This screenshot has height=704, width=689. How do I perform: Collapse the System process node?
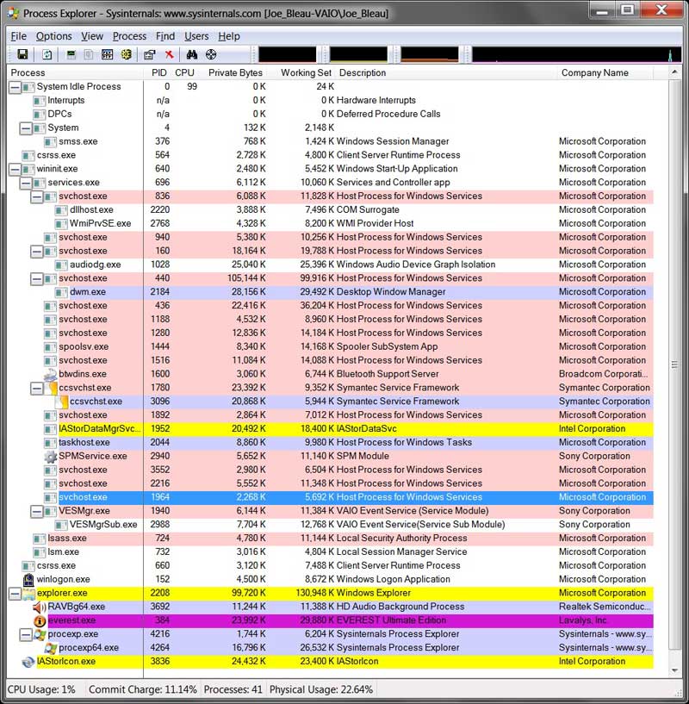26,128
